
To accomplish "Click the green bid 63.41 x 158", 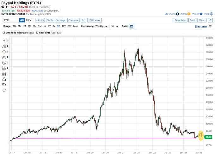I will coord(8,11).
